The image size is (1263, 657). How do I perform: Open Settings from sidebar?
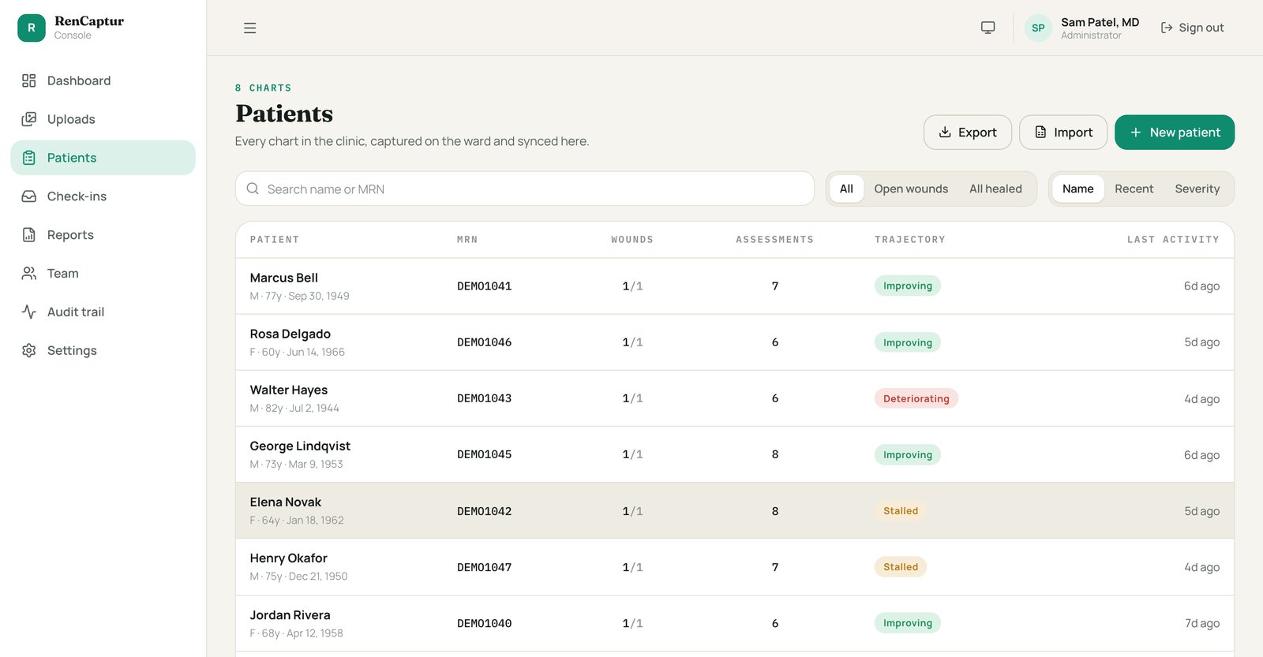pyautogui.click(x=103, y=350)
